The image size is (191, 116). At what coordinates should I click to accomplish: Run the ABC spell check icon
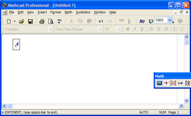tap(60, 21)
